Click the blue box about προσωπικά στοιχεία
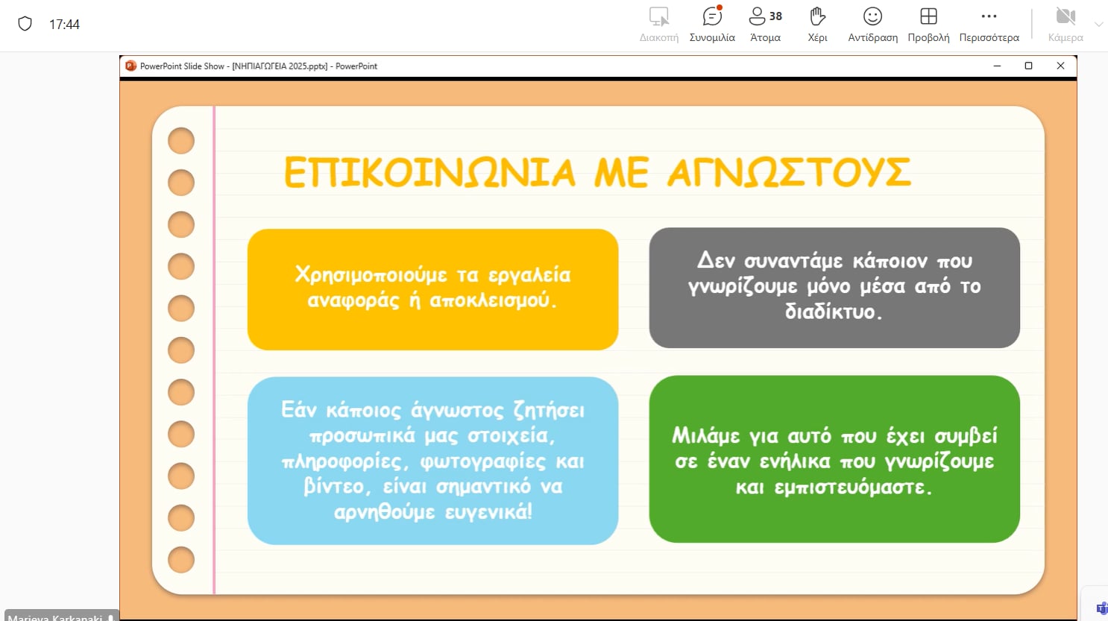 click(x=432, y=461)
